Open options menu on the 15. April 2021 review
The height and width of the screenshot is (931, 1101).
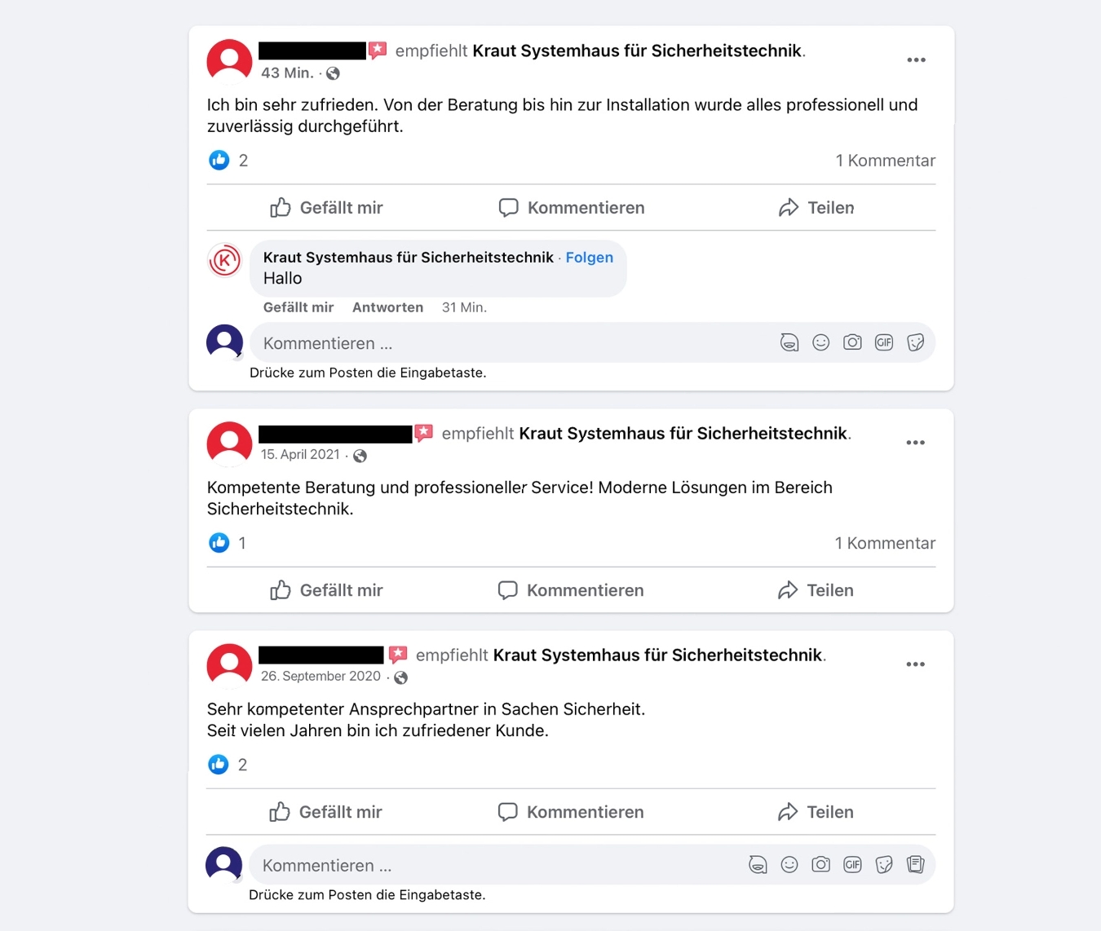[x=915, y=443]
